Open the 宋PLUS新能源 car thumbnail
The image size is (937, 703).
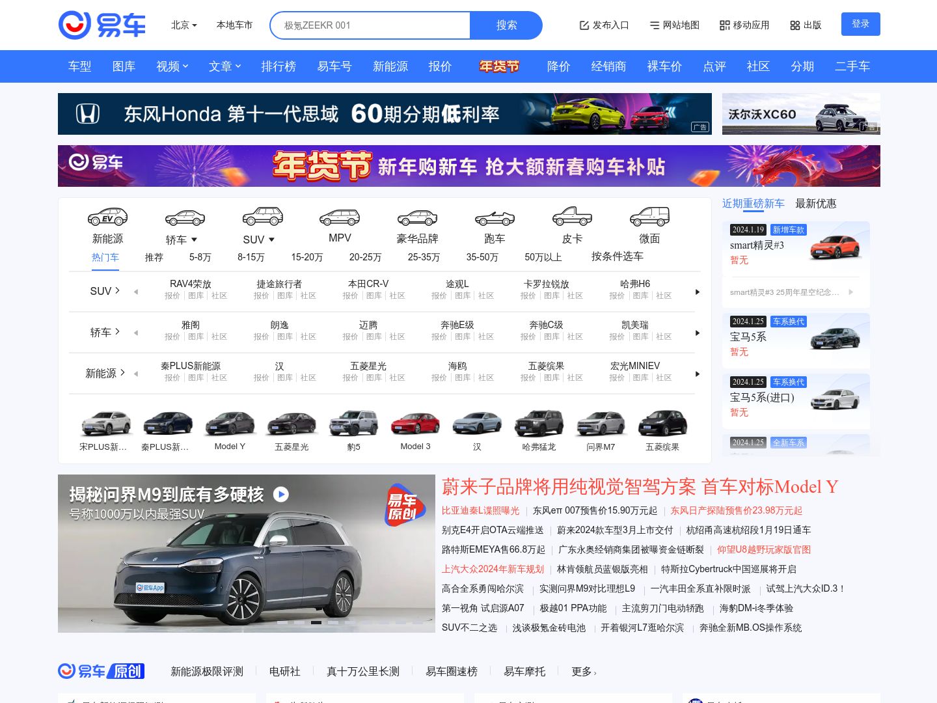pyautogui.click(x=106, y=424)
